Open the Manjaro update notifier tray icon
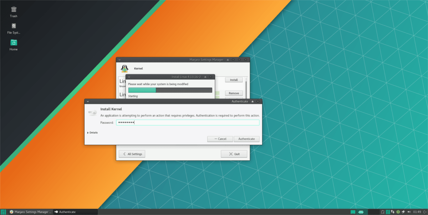The image size is (428, 215). (398, 211)
